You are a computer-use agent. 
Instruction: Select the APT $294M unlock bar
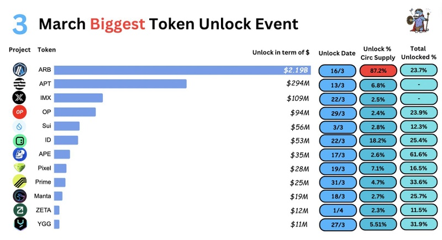(x=120, y=84)
